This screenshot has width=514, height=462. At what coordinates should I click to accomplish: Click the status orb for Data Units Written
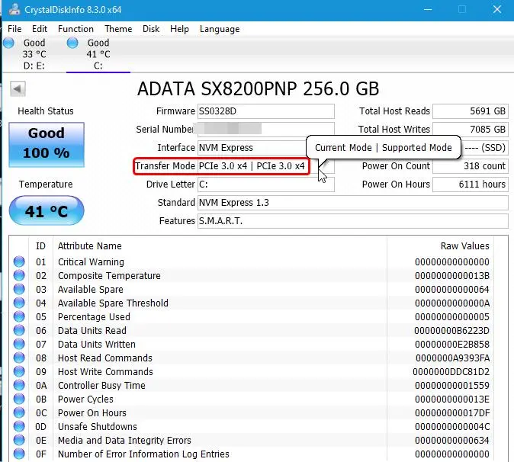(19, 344)
